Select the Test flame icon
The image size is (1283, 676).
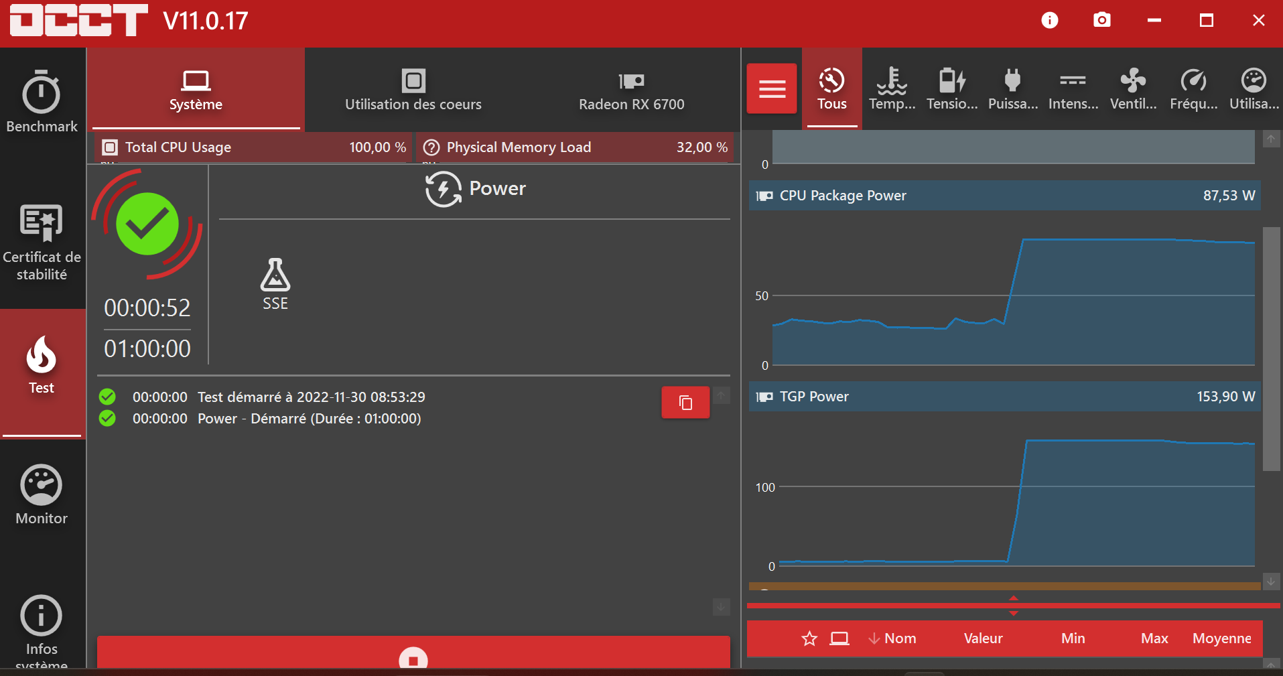[42, 354]
